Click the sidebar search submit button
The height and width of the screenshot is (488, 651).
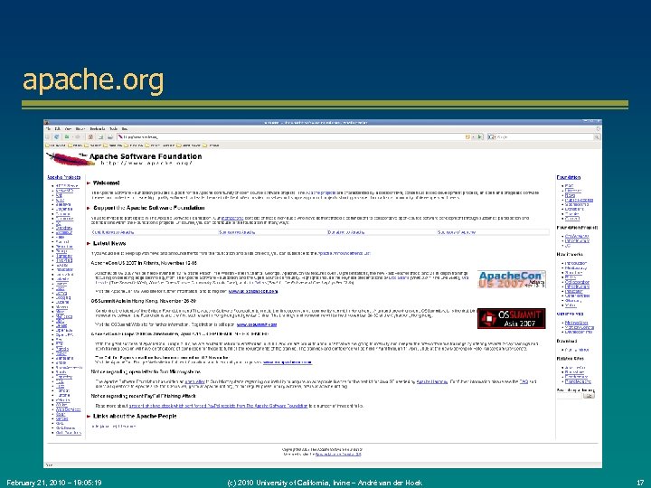pos(589,396)
